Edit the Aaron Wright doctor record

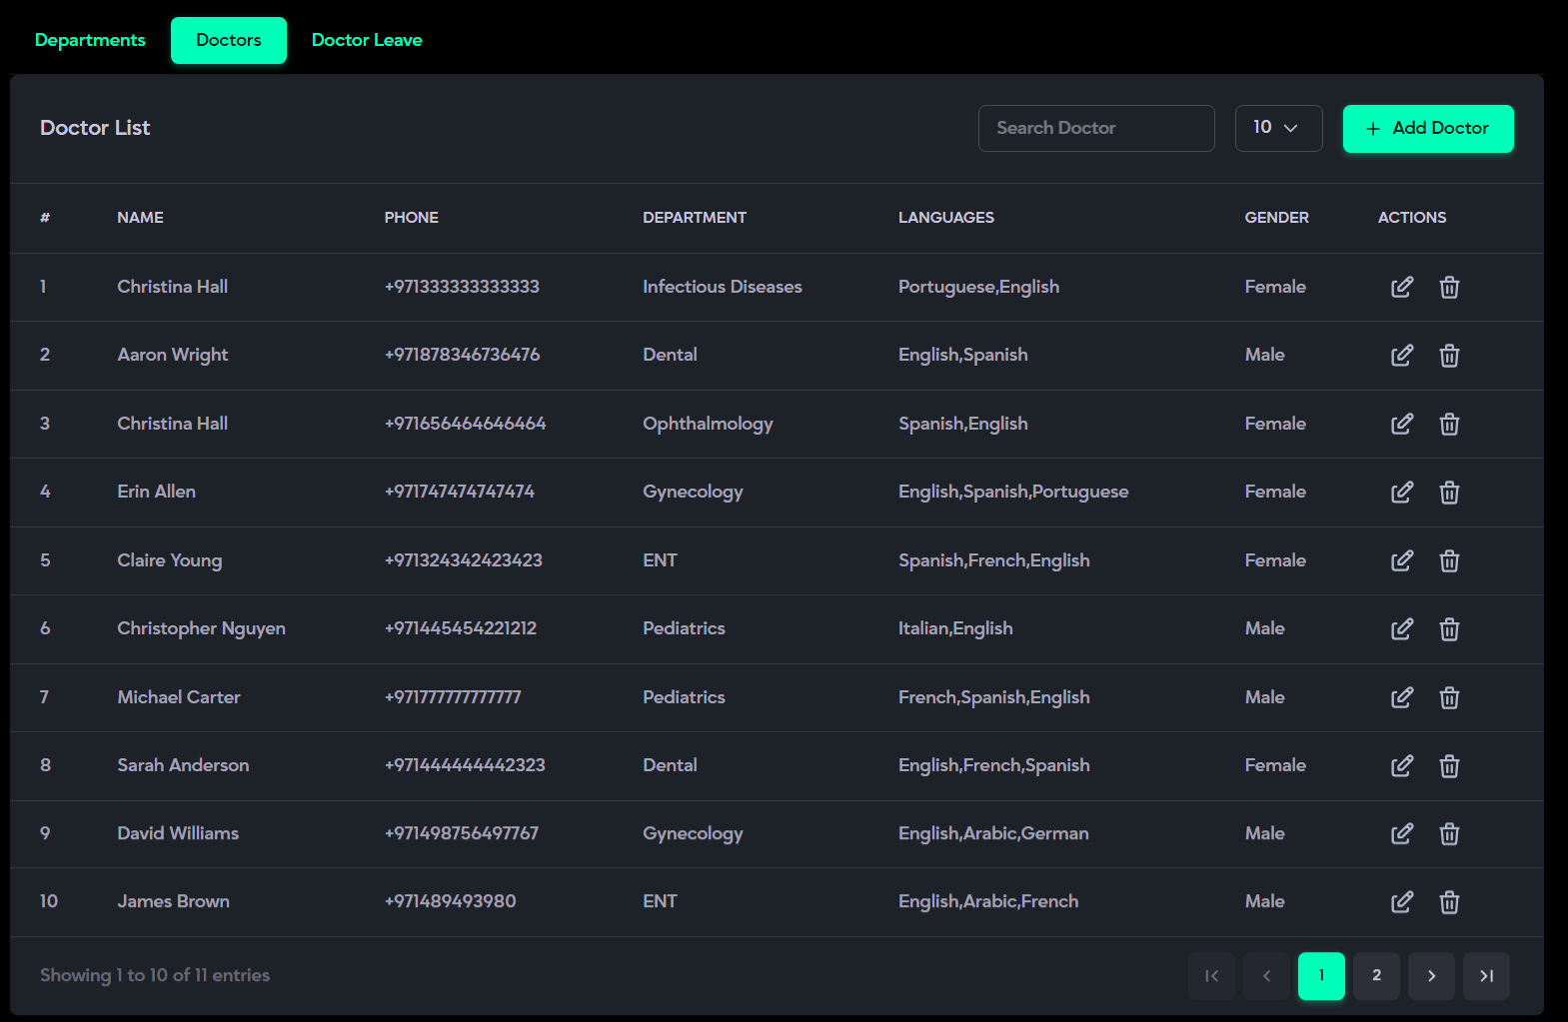tap(1401, 356)
